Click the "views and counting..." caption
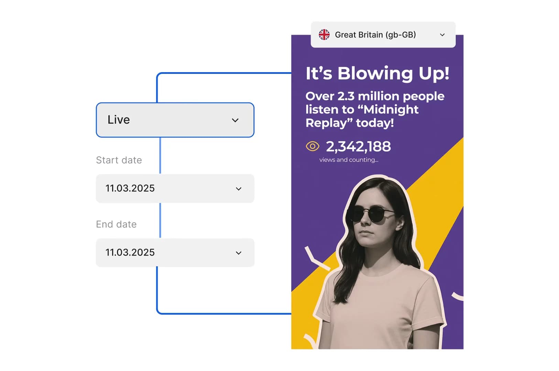Image resolution: width=559 pixels, height=371 pixels. click(349, 160)
